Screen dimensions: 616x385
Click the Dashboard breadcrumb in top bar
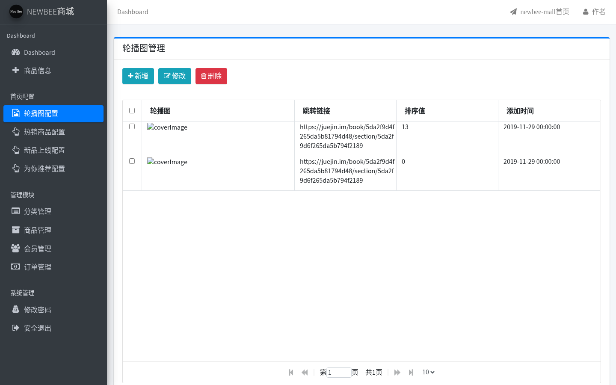[x=133, y=12]
